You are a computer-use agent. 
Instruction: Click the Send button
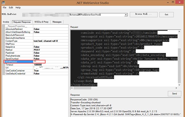(x=175, y=94)
